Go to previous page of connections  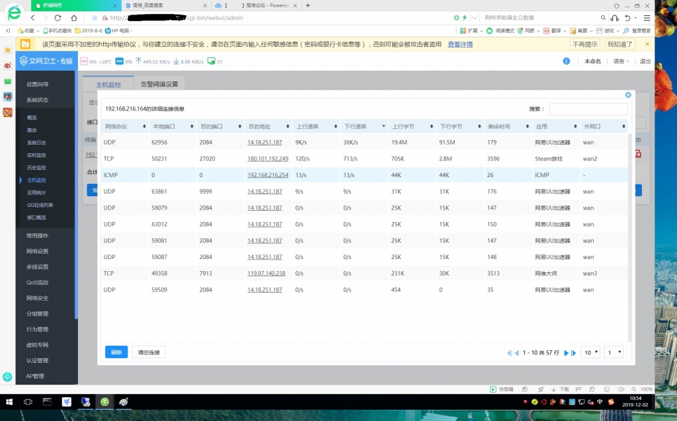517,353
